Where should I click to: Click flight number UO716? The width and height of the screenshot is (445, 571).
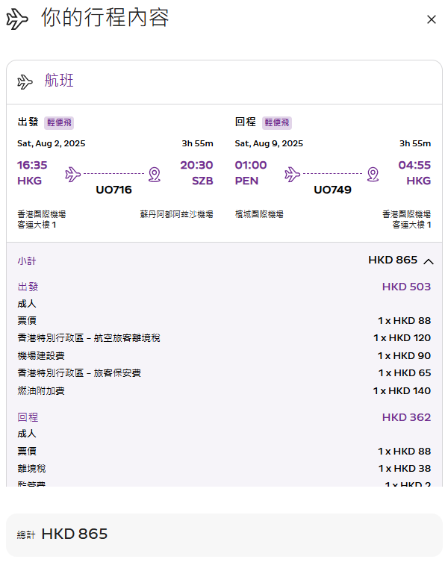point(113,190)
